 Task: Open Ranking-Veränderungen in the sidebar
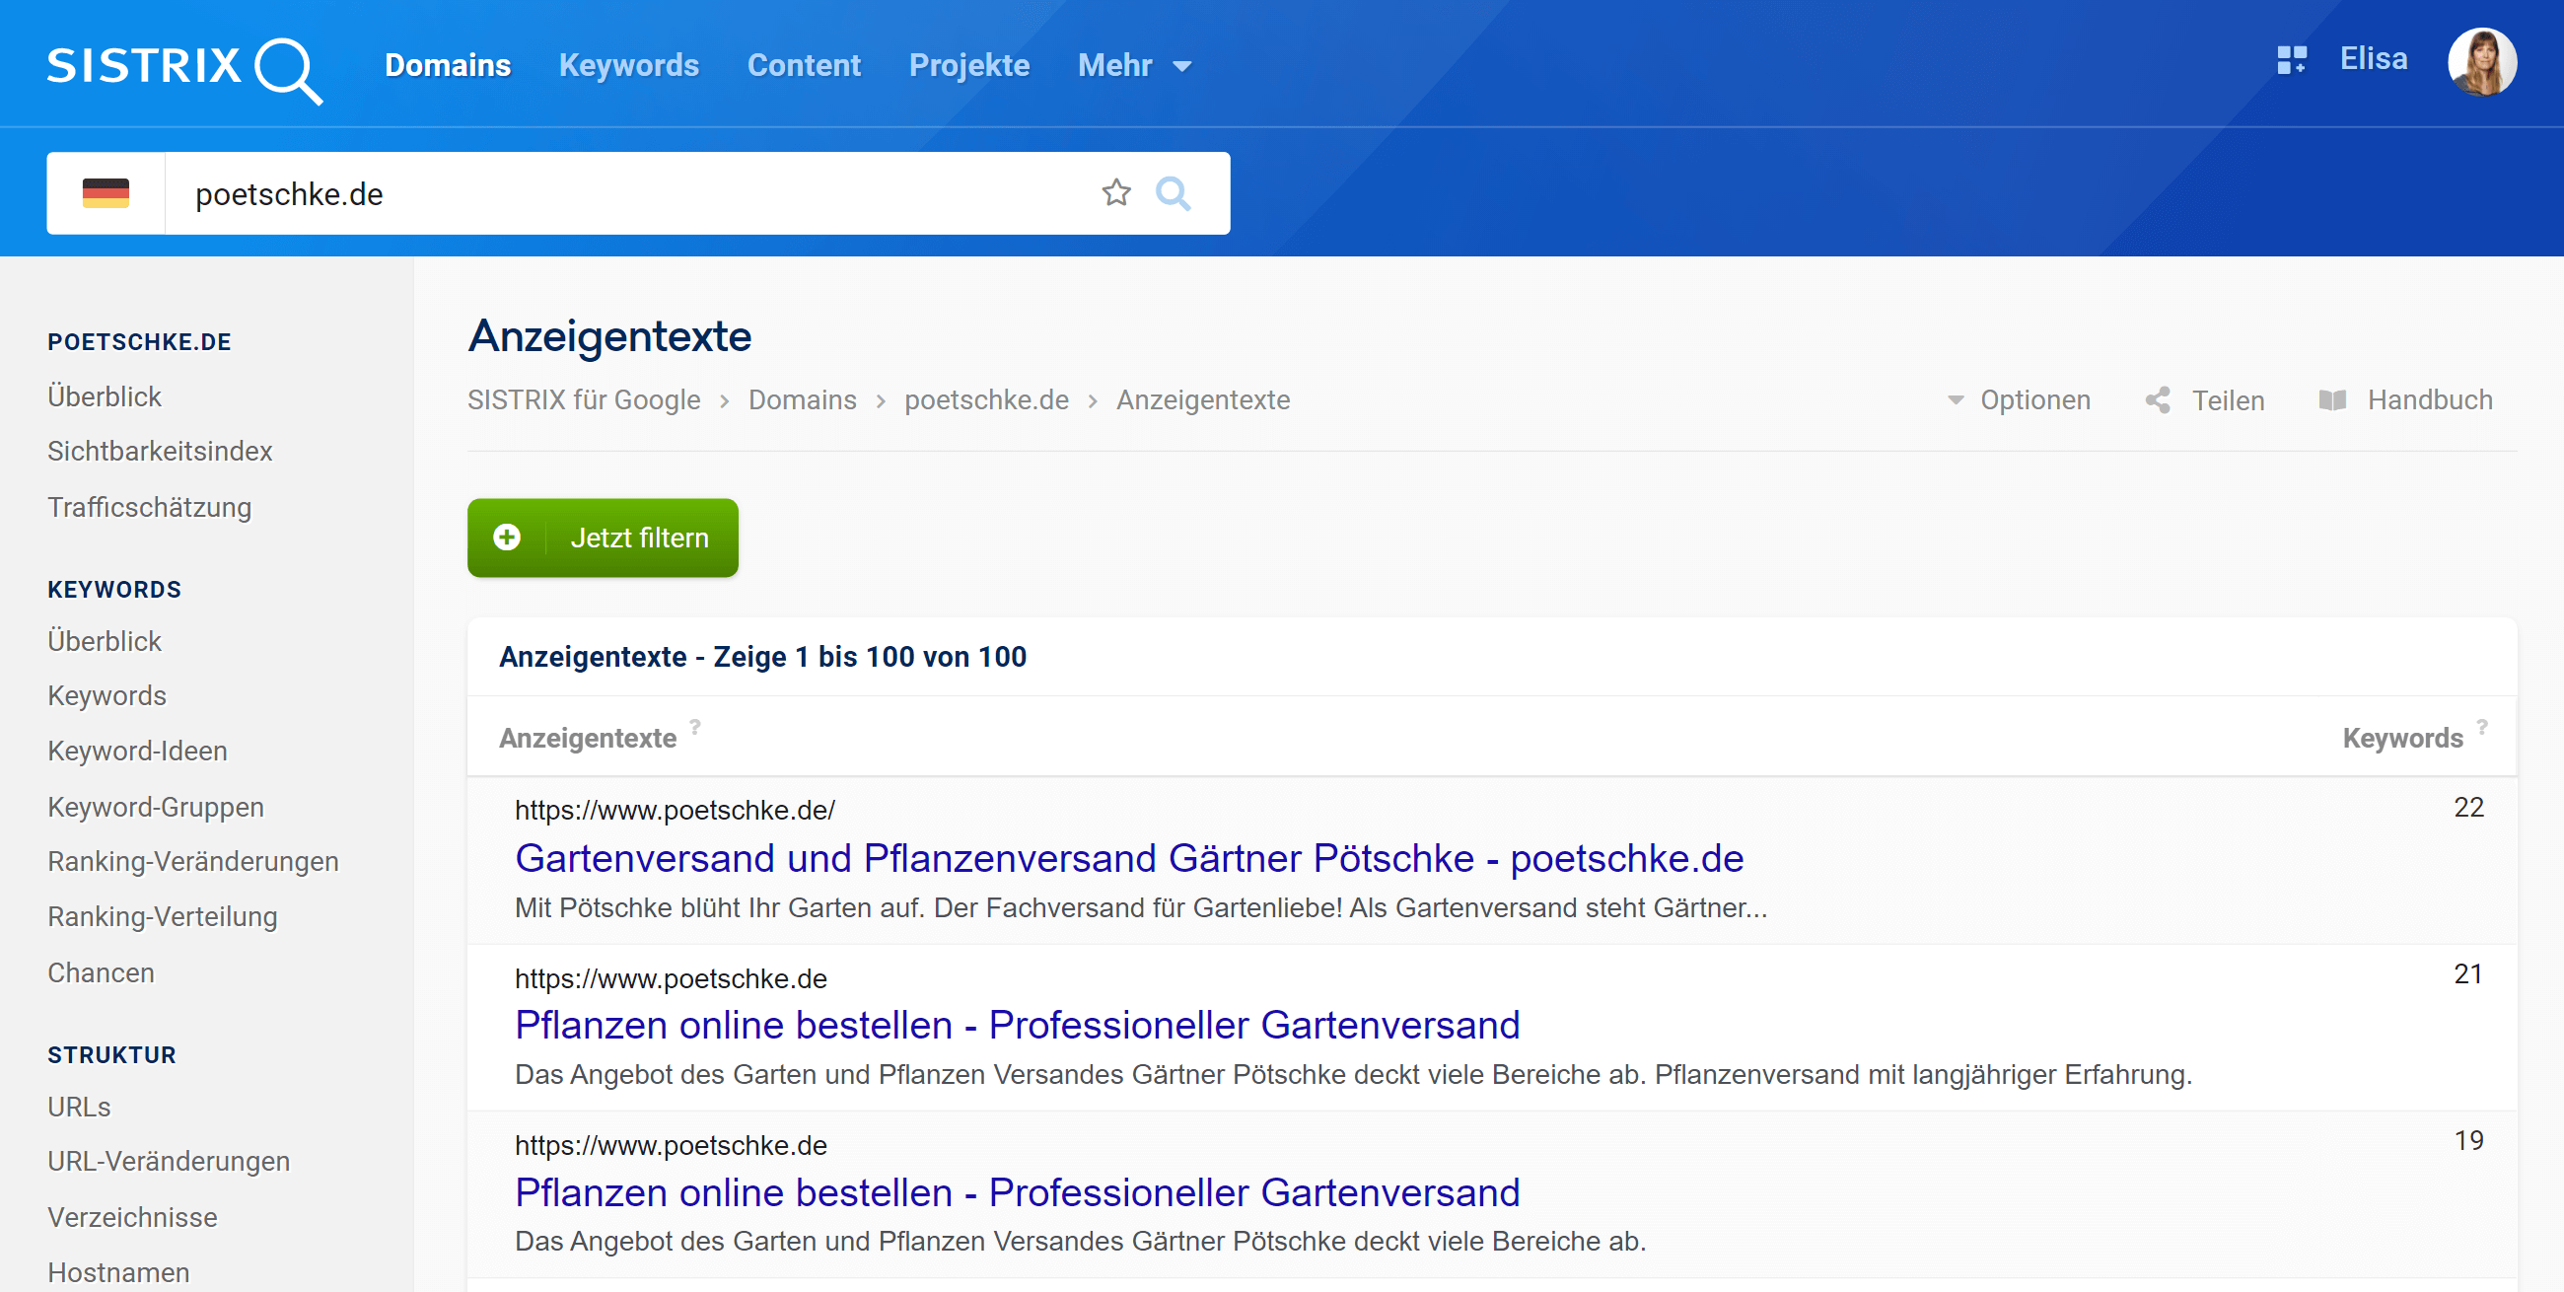[x=193, y=861]
